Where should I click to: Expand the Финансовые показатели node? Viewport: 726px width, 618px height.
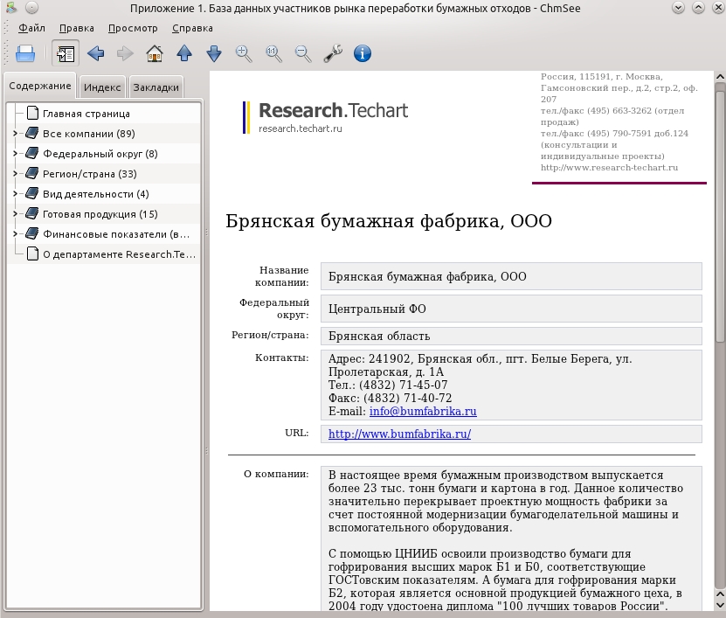click(x=15, y=234)
